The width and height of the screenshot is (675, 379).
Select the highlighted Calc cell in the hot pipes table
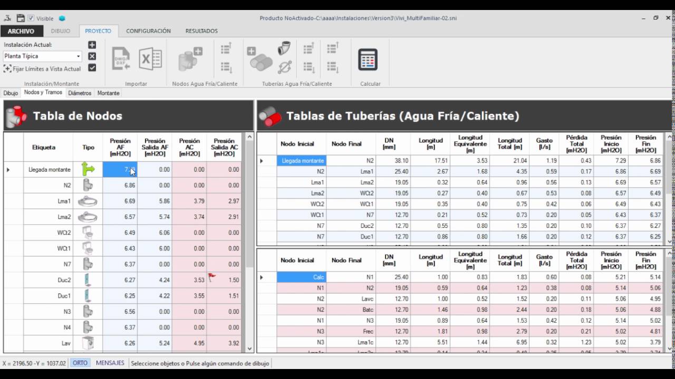302,277
